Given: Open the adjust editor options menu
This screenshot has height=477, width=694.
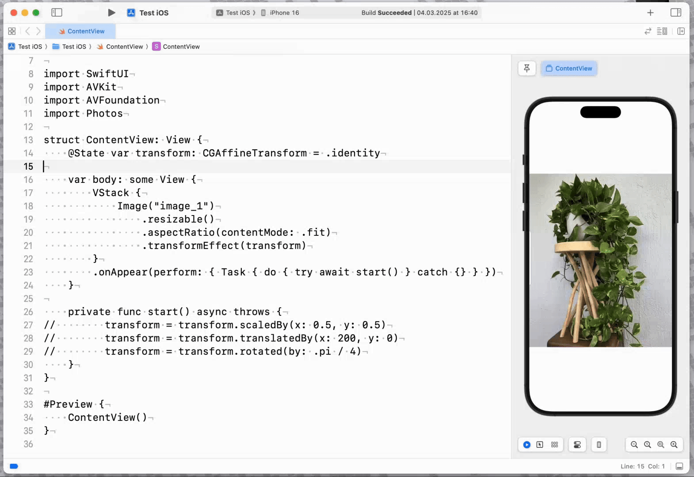Looking at the screenshot, I should [662, 31].
